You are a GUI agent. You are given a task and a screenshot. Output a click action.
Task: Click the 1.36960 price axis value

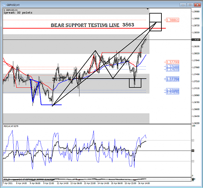point(196,95)
